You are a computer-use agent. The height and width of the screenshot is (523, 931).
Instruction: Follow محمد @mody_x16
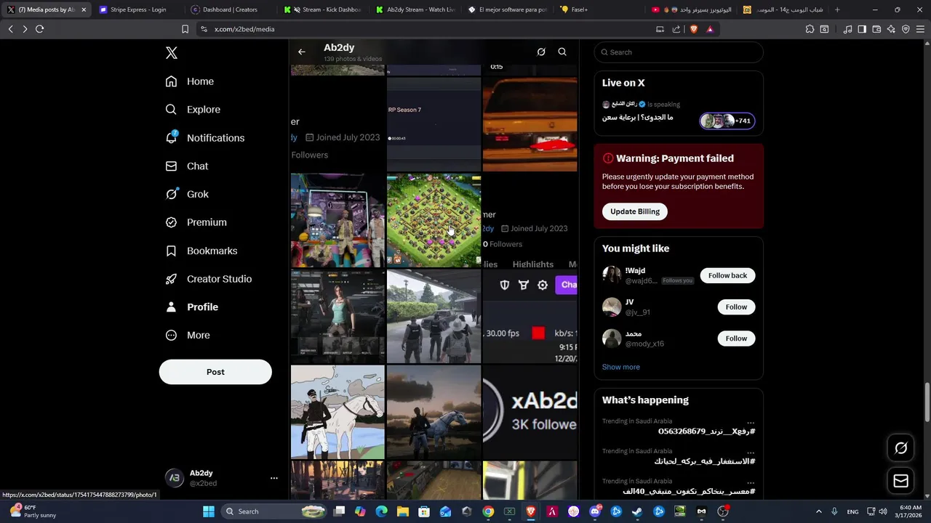(736, 338)
